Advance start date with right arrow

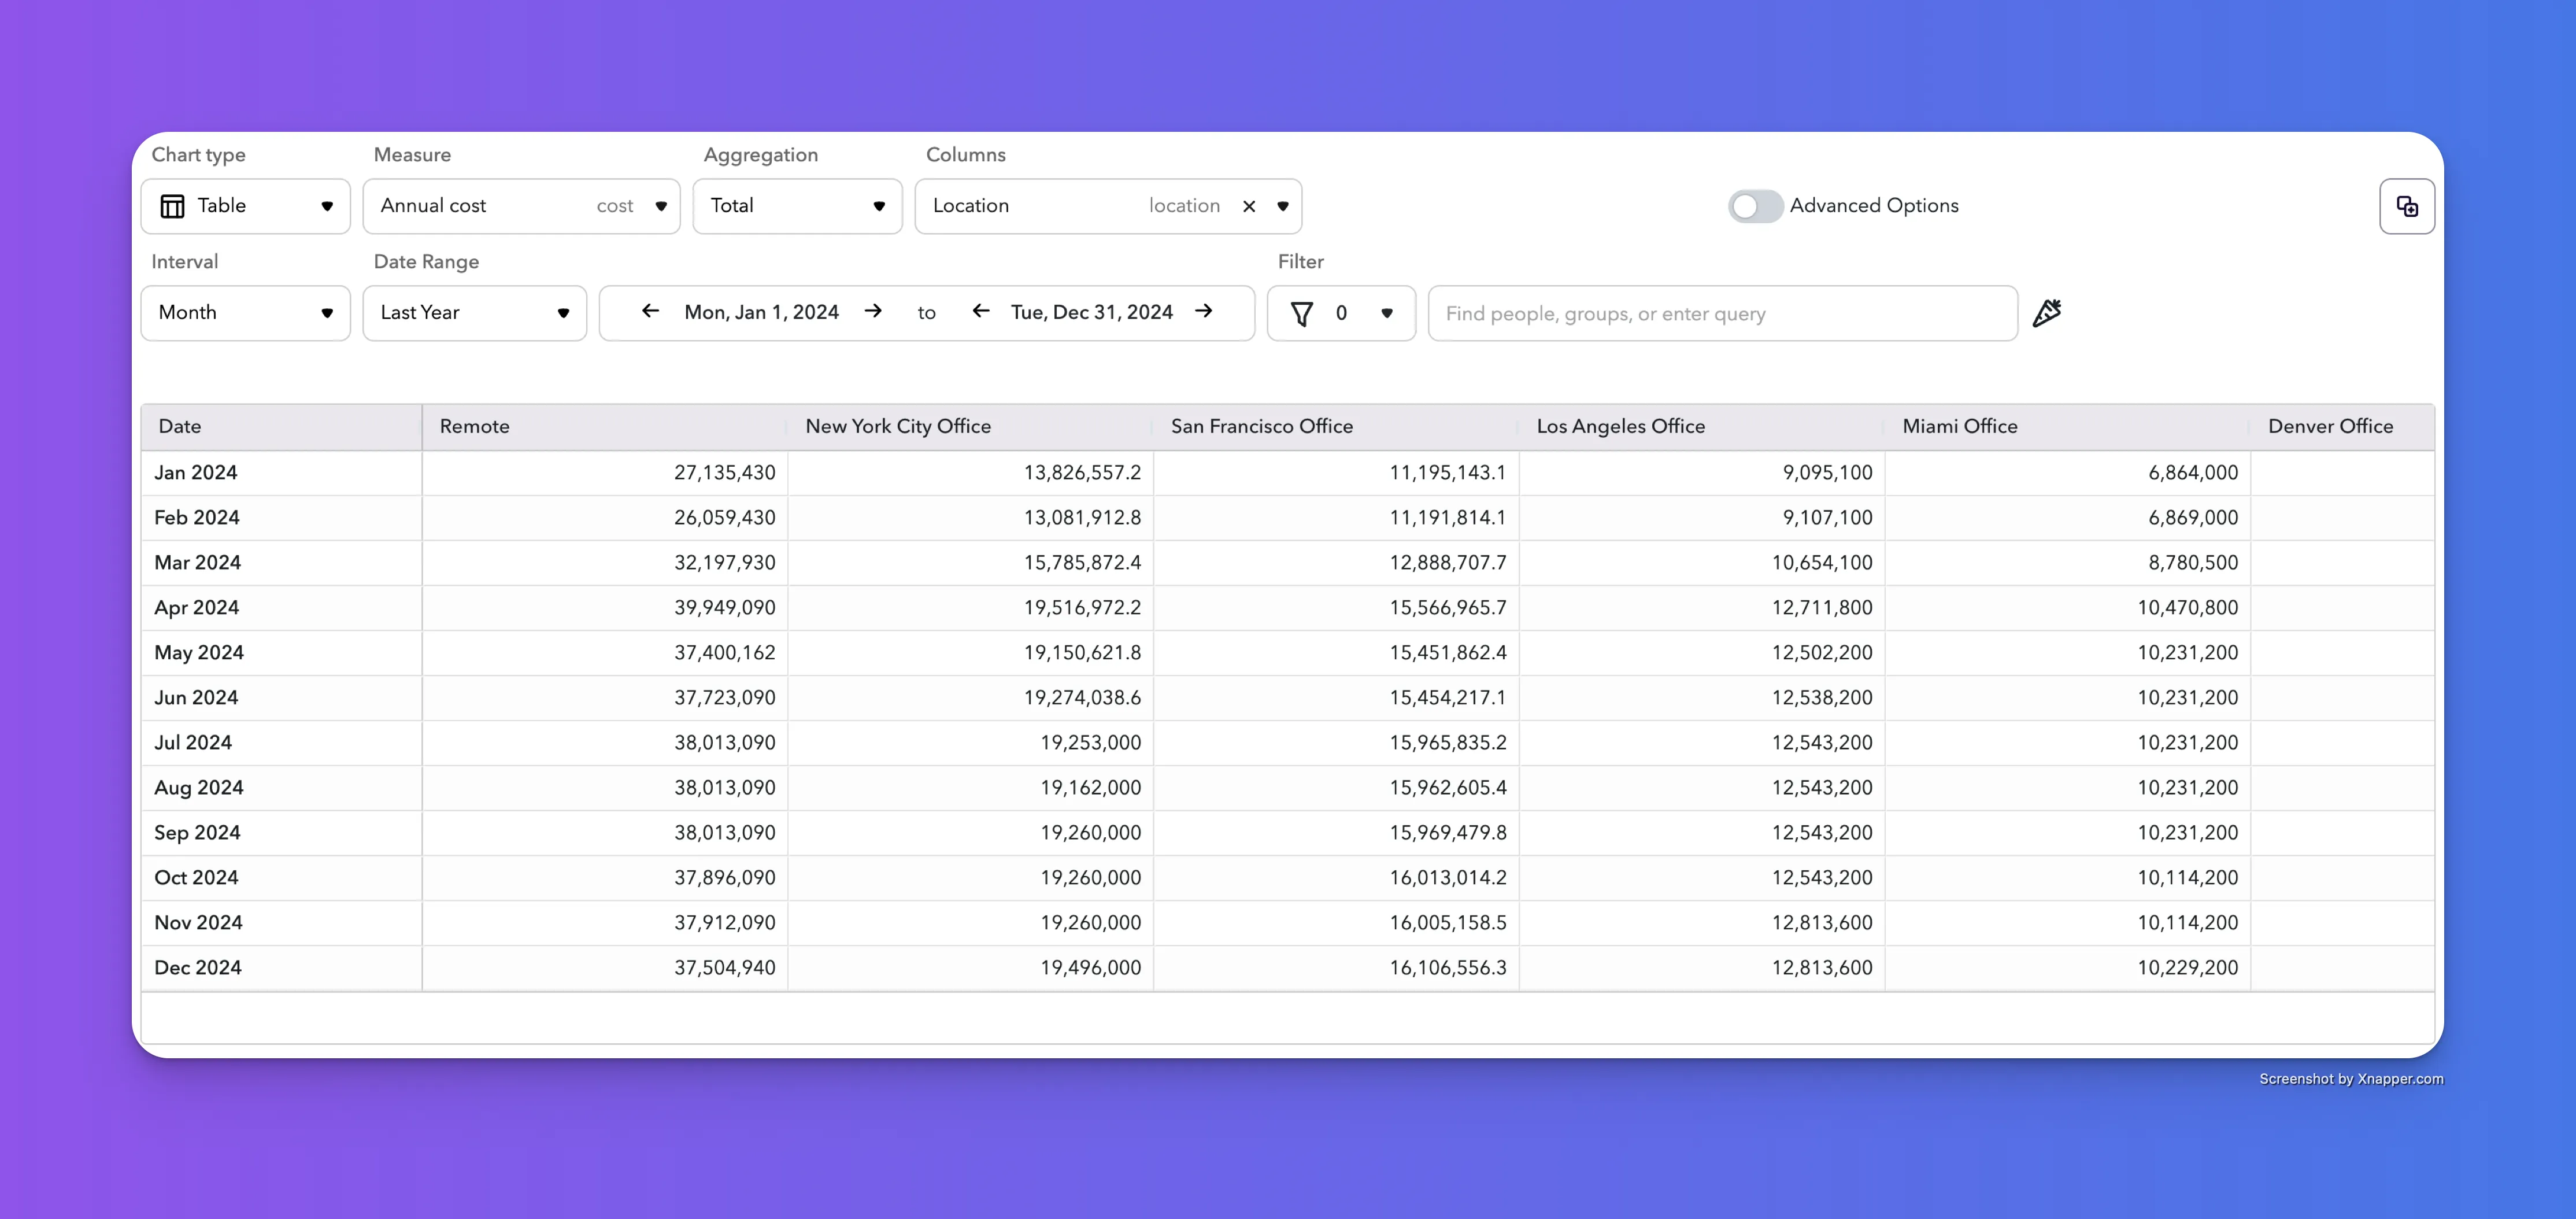[873, 312]
